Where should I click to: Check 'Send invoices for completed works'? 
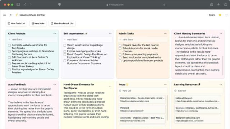coord(120,58)
